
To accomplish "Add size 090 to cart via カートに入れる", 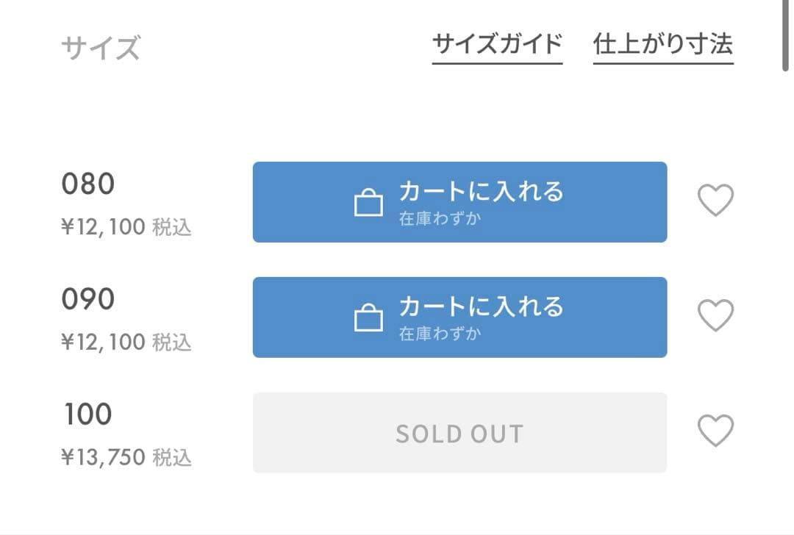I will pyautogui.click(x=481, y=306).
